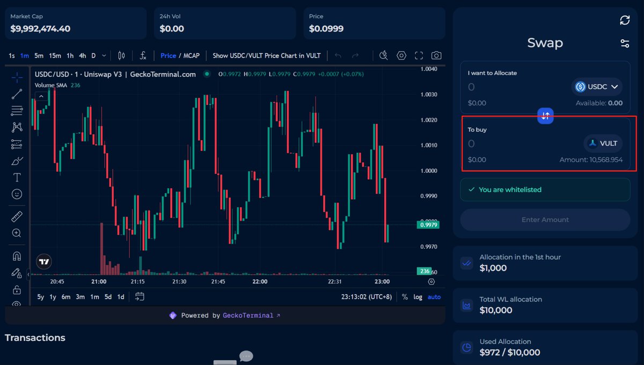644x365 pixels.
Task: Enter fullscreen chart mode
Action: coord(419,55)
